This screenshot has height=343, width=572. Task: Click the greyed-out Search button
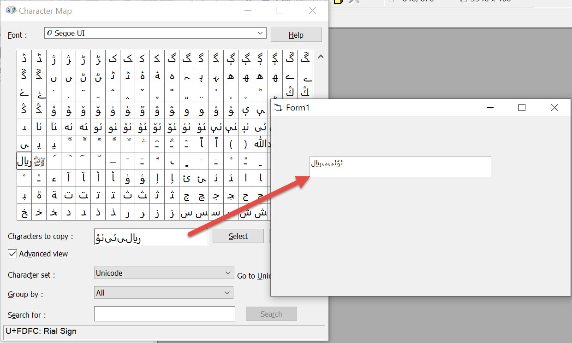click(x=271, y=314)
